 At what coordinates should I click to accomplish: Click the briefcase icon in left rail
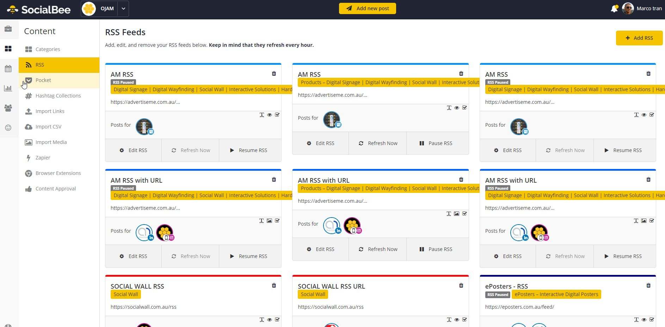(x=8, y=29)
